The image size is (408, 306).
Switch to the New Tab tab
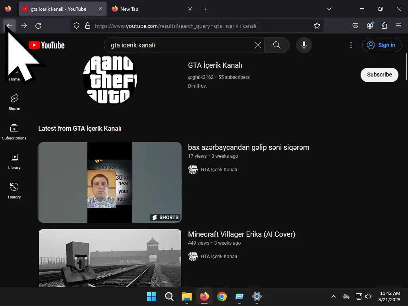[152, 9]
